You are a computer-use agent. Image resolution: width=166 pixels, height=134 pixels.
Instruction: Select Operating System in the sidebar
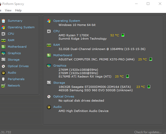[21, 27]
